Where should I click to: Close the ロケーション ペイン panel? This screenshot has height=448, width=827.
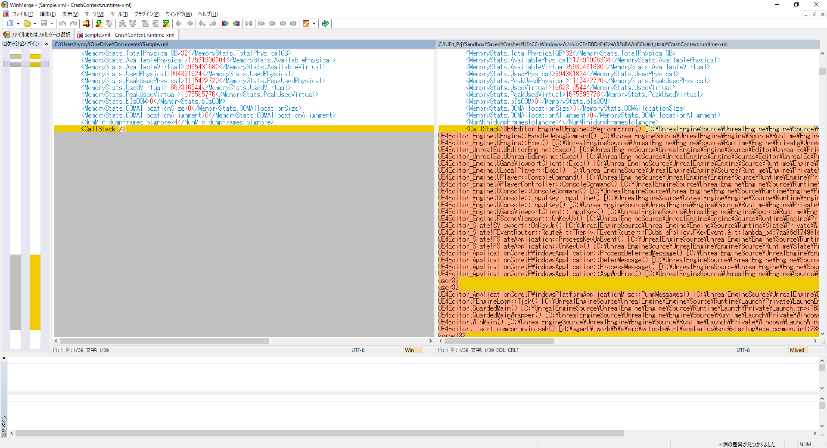tap(47, 43)
